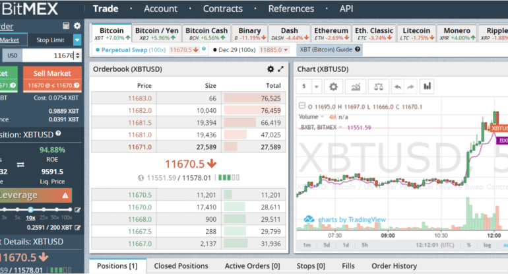The height and width of the screenshot is (274, 508).
Task: Select the Litecoin tab
Action: point(416,34)
